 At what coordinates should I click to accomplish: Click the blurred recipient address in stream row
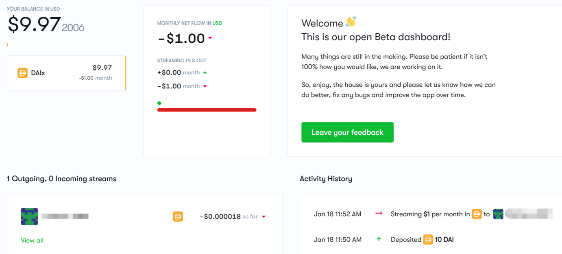pos(65,216)
